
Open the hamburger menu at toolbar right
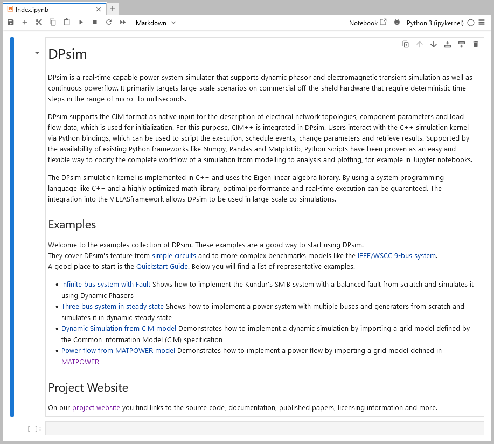coord(482,23)
